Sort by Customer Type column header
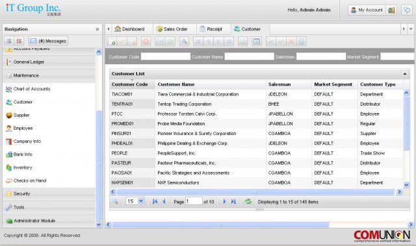 tap(381, 84)
